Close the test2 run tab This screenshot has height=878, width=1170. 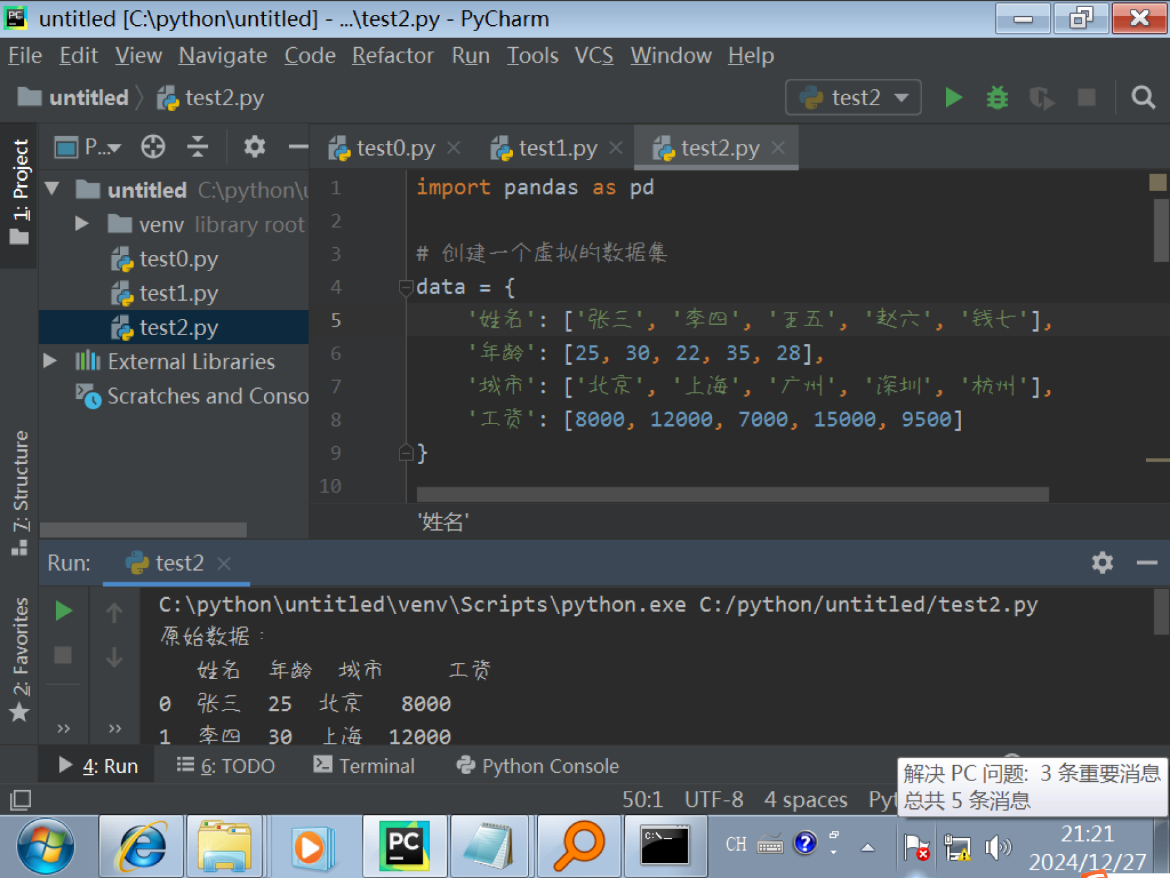pyautogui.click(x=223, y=564)
